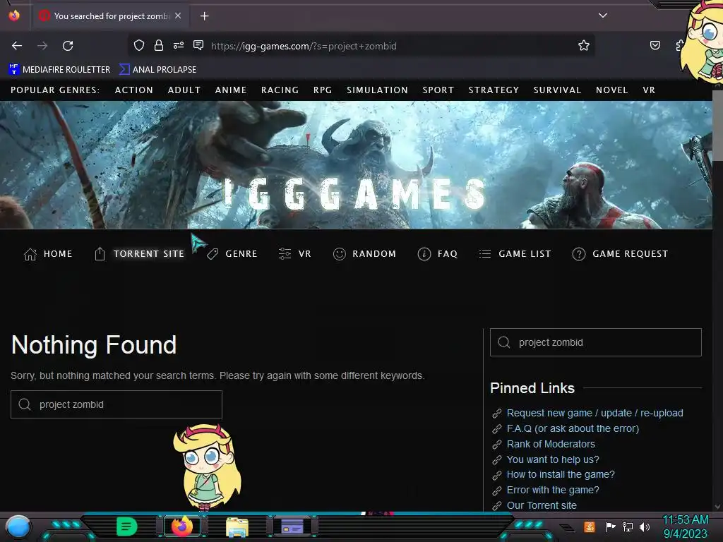This screenshot has width=723, height=542.
Task: Click the clock showing 11:53 AM
Action: coord(685,520)
